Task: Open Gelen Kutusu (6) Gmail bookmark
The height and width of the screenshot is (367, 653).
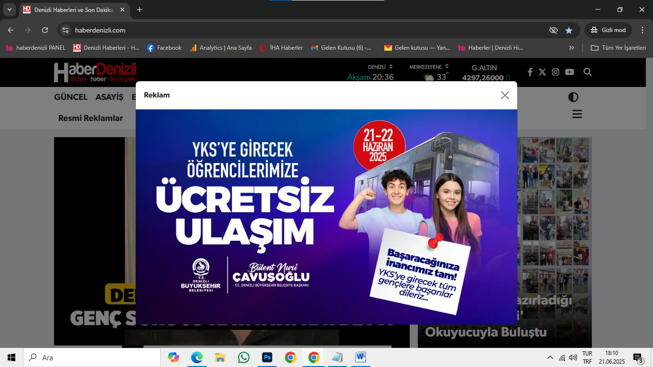Action: tap(341, 48)
